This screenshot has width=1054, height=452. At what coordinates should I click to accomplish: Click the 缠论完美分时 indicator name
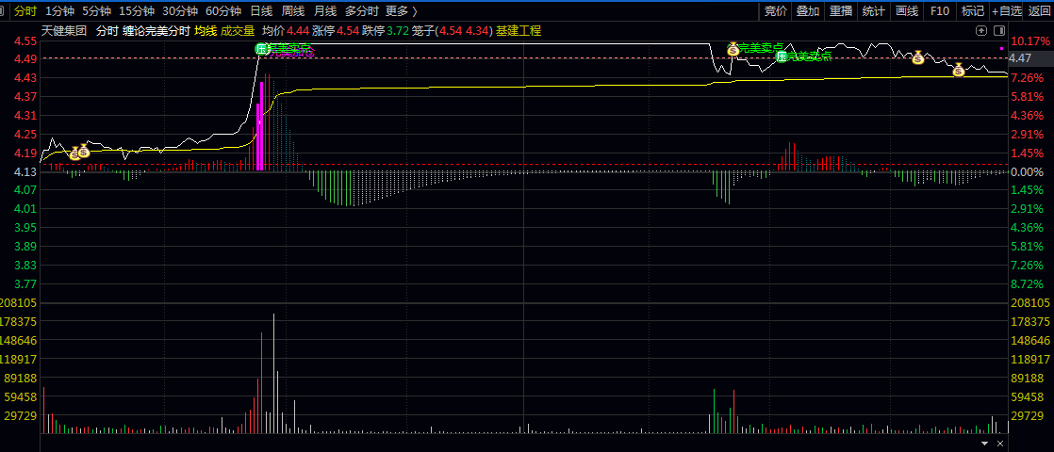coord(156,31)
